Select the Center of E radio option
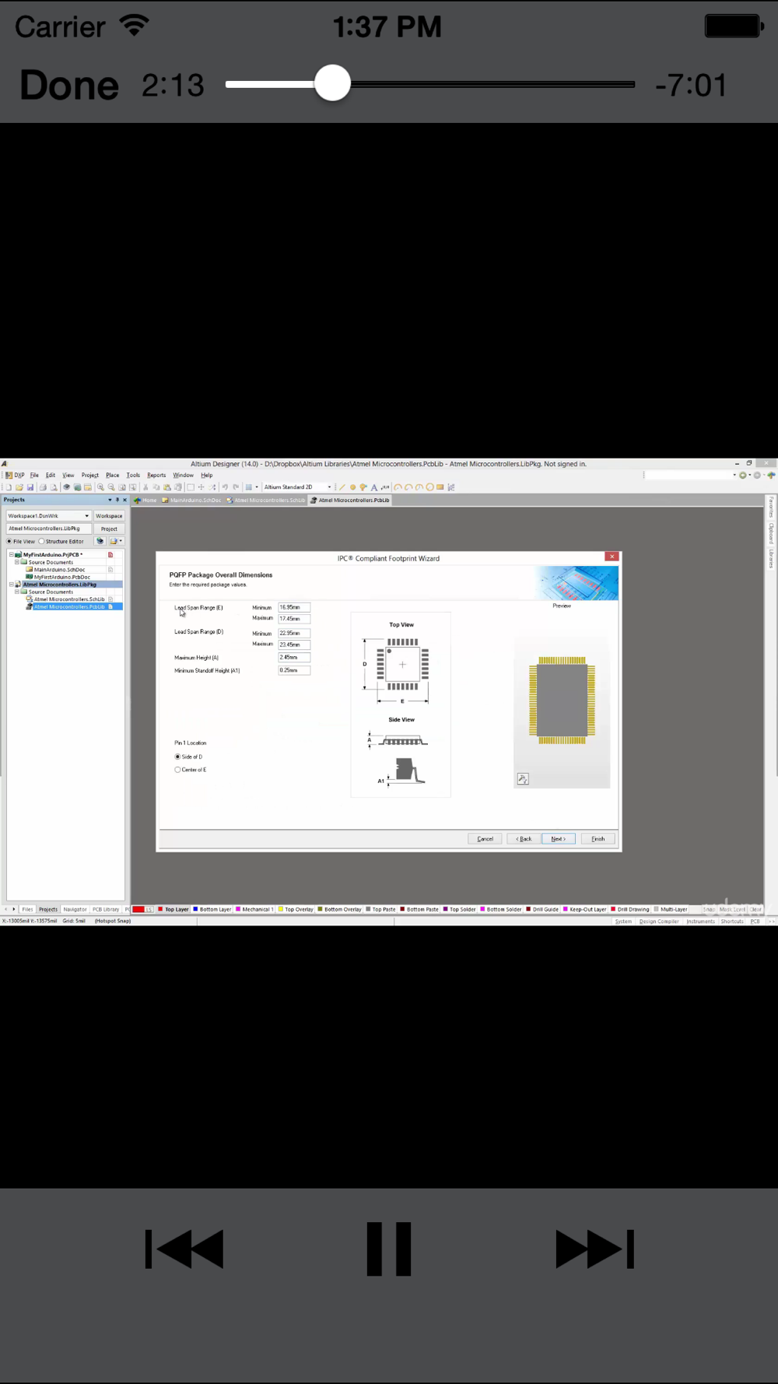 pos(177,770)
